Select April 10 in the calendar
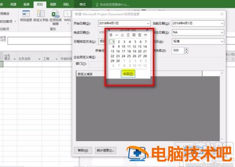This screenshot has height=167, width=235. [123, 47]
